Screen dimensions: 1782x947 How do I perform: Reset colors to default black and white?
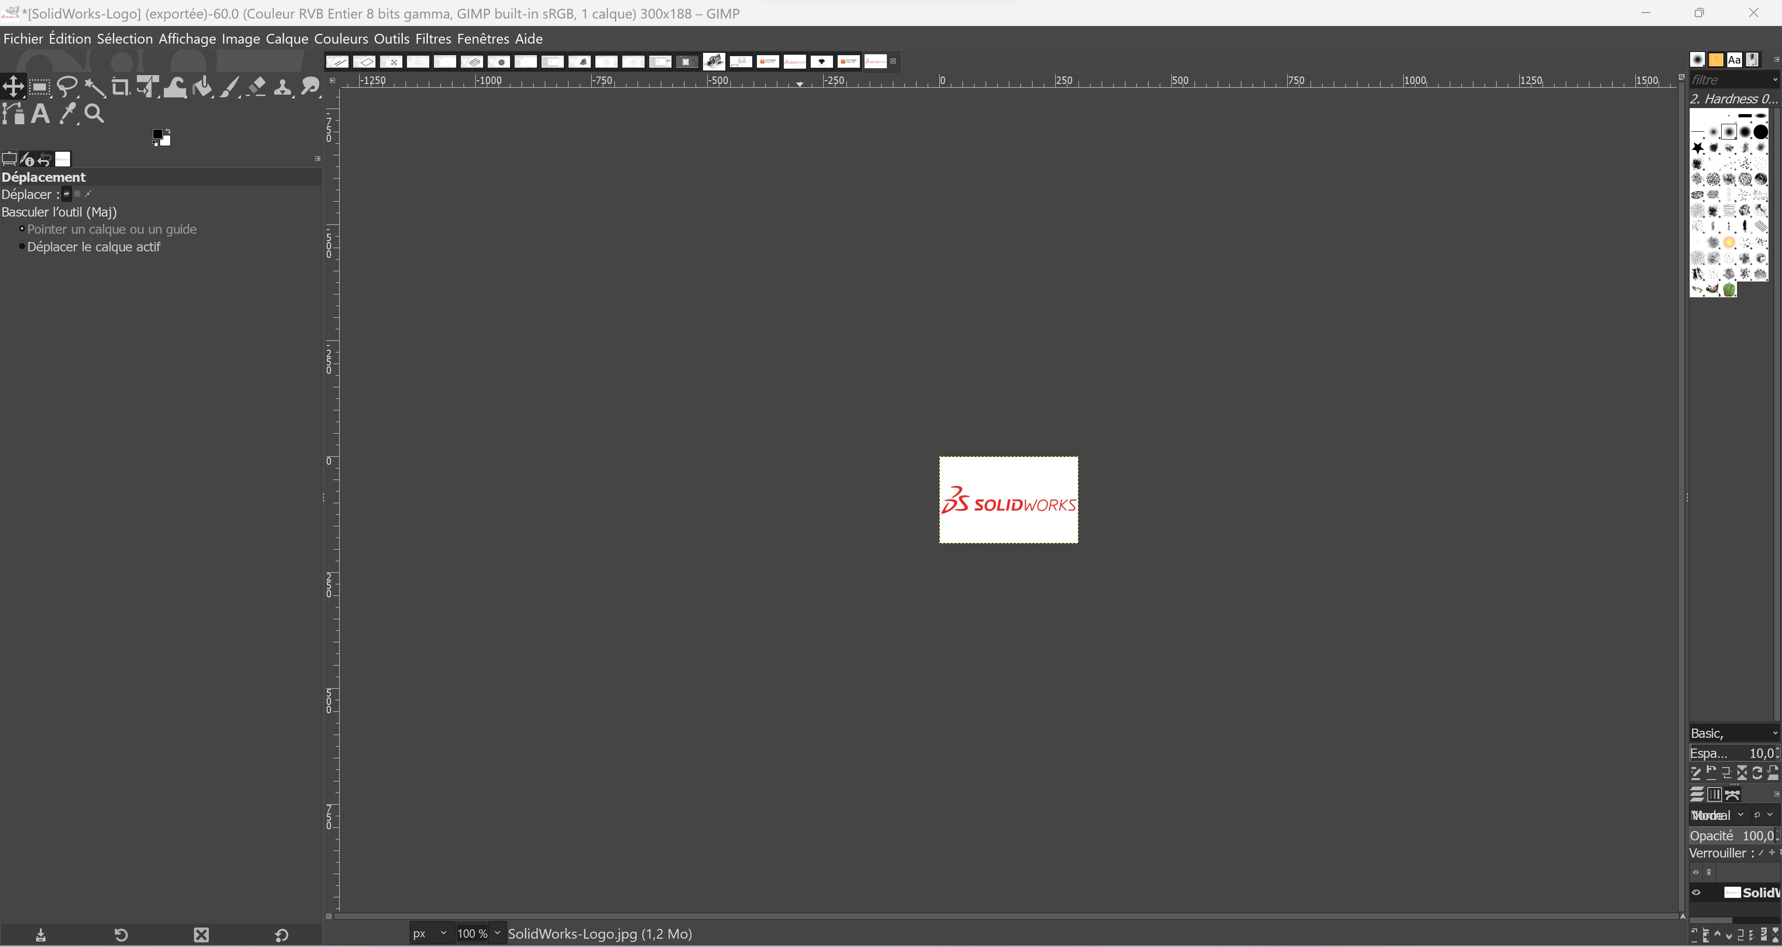[155, 144]
